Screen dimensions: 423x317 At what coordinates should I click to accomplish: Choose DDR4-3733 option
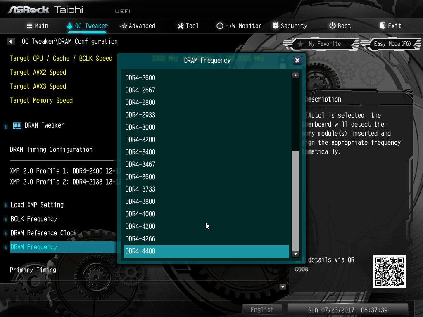(207, 189)
